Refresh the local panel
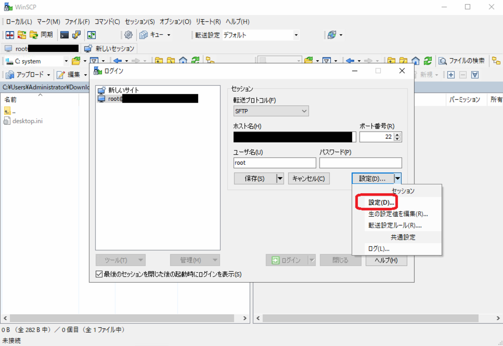 [x=196, y=61]
